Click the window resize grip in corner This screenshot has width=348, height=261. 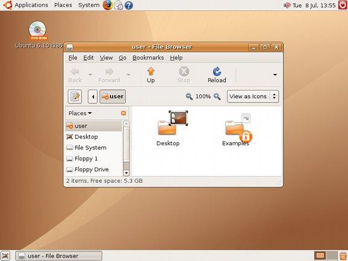point(279,183)
